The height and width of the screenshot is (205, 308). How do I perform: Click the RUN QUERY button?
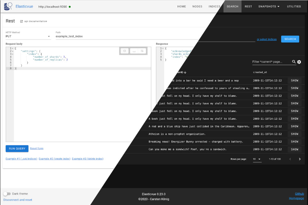17,149
